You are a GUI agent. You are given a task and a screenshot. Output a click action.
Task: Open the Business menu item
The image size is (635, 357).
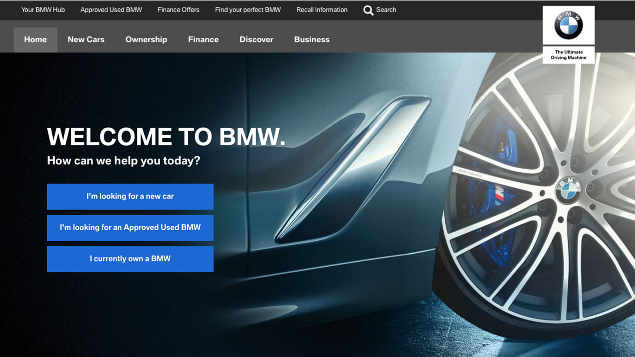(x=312, y=40)
